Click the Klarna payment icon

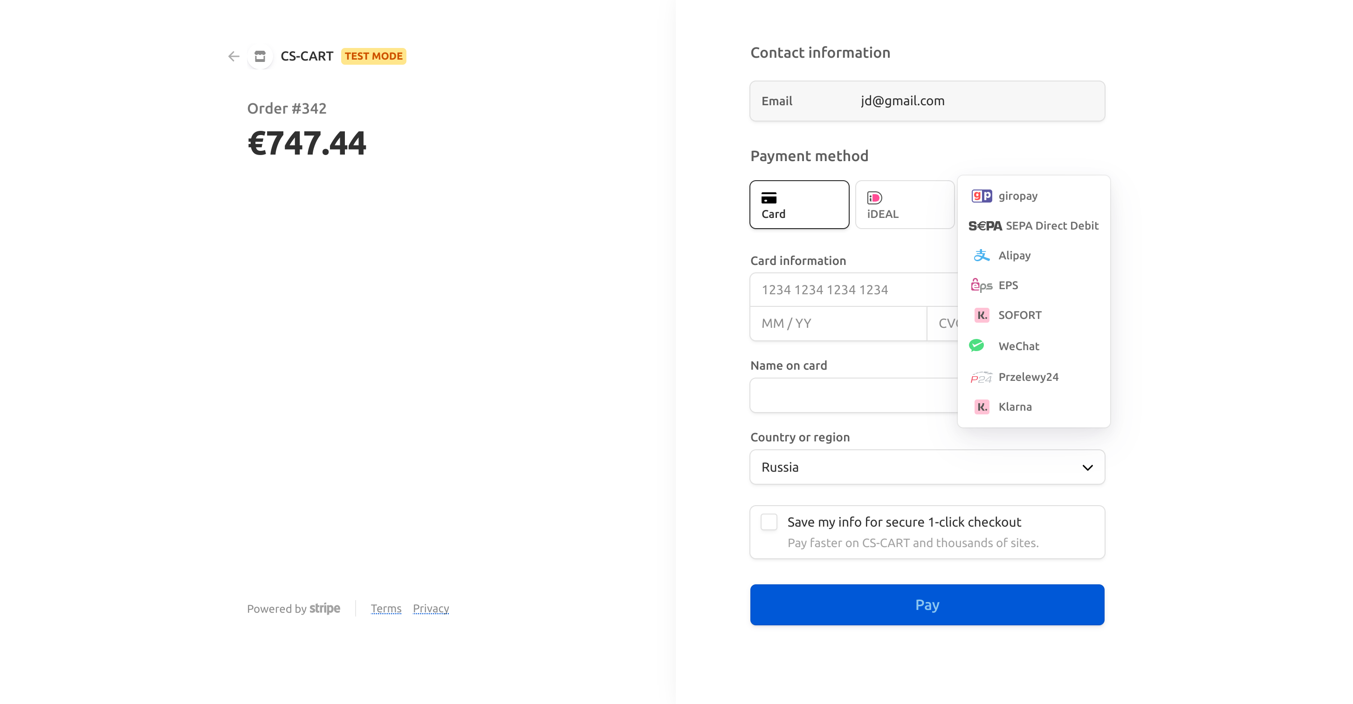(981, 406)
